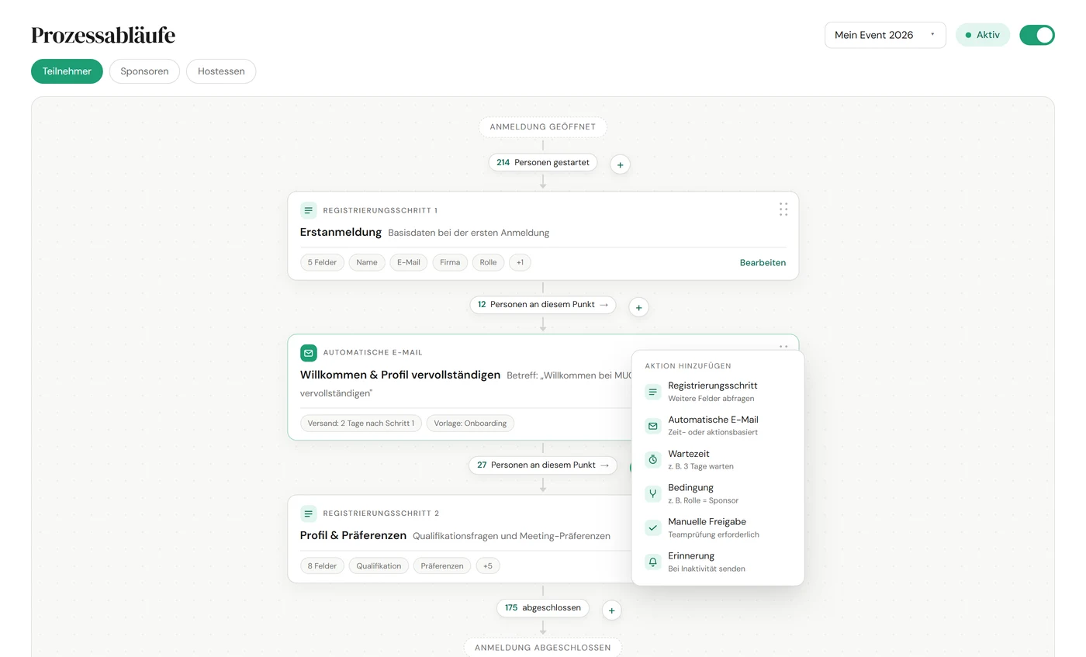Click plus button next to 214 Personen gestartet
This screenshot has height=657, width=1086.
click(620, 164)
